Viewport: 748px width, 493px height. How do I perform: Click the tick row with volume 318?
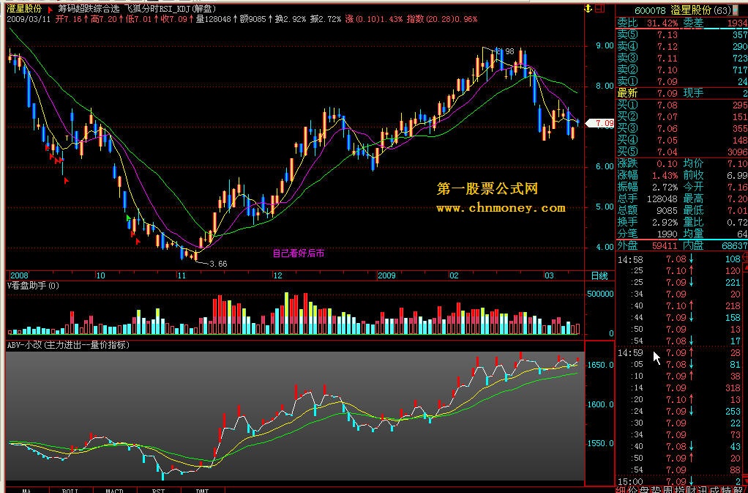(679, 388)
